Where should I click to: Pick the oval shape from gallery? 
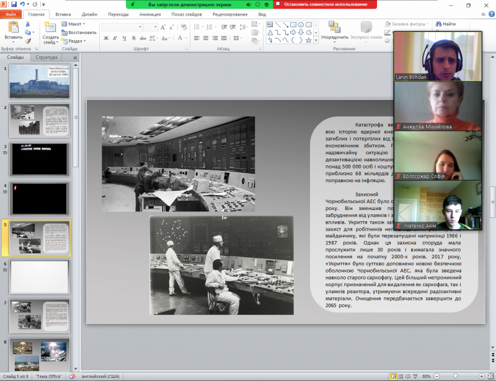[301, 24]
